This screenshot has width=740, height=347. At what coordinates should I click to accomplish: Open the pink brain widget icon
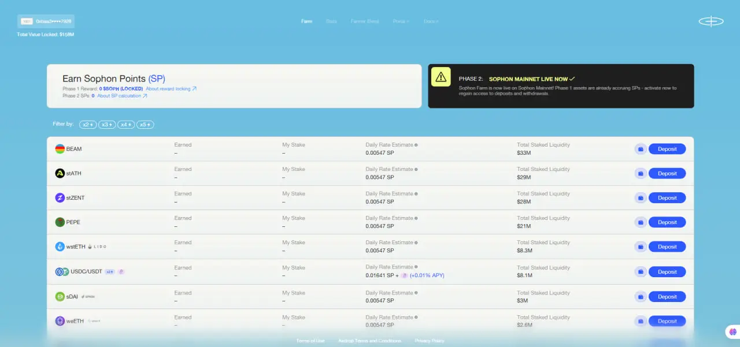tap(732, 332)
